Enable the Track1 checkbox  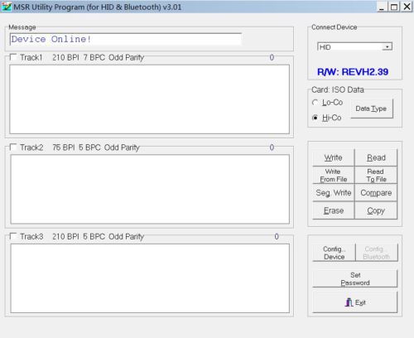[13, 57]
